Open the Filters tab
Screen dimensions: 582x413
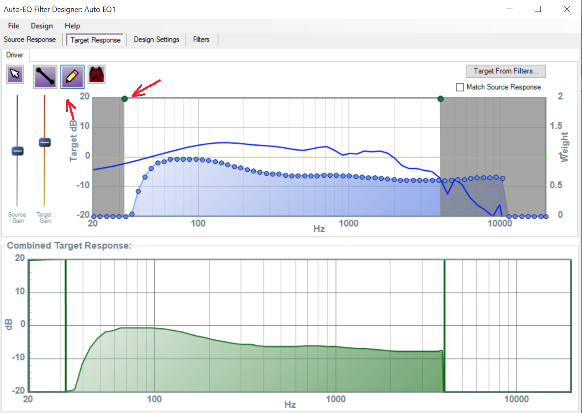201,39
